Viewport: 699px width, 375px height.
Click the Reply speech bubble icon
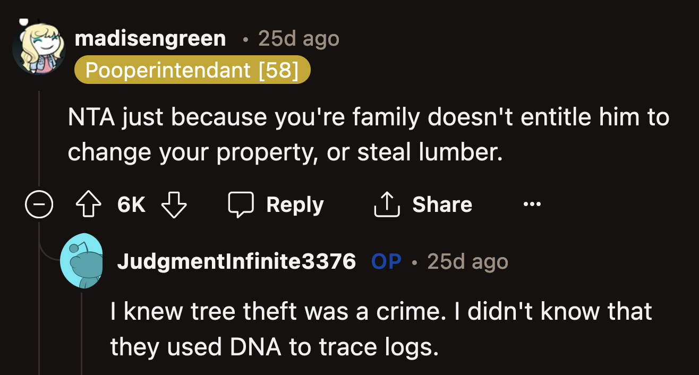[241, 204]
